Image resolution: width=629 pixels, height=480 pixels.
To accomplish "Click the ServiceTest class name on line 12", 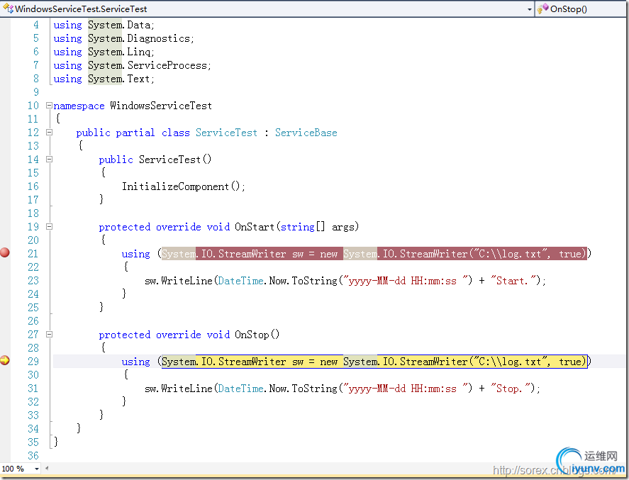I will (226, 133).
